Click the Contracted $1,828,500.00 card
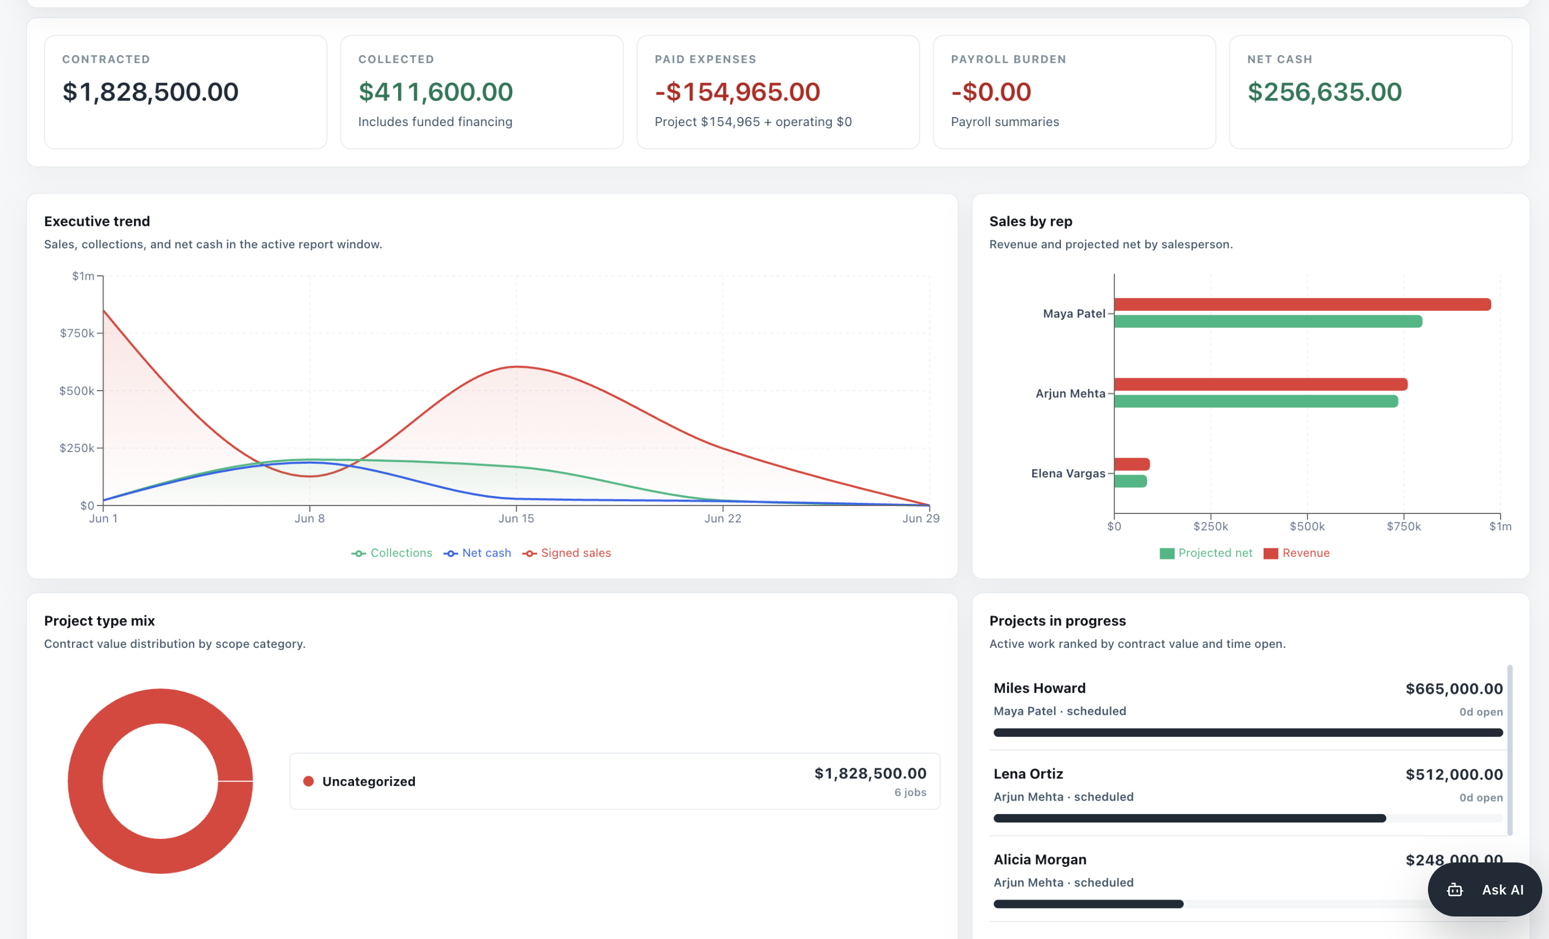 (185, 92)
